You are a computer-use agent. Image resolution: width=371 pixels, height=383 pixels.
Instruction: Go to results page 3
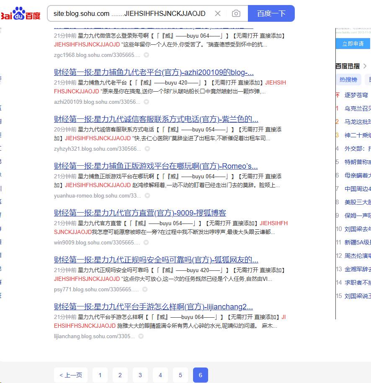[x=140, y=375]
